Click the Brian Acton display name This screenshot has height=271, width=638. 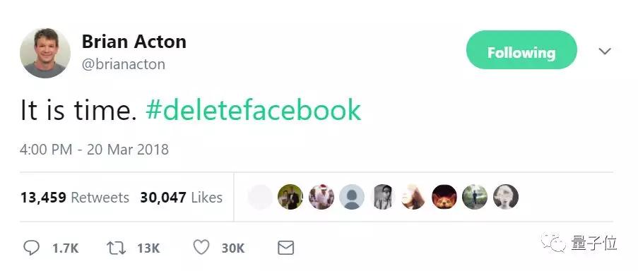tap(134, 42)
